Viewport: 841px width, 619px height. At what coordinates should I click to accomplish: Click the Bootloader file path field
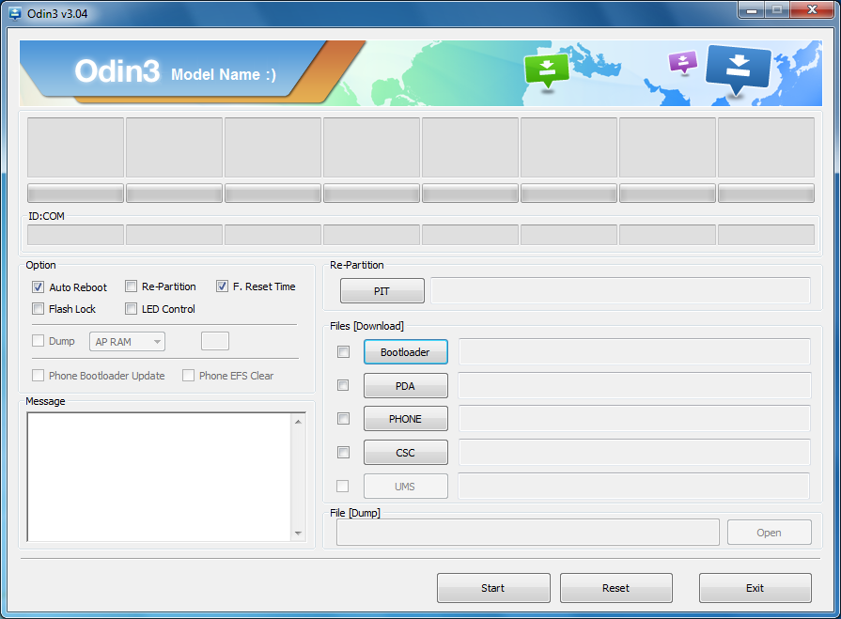pyautogui.click(x=634, y=351)
